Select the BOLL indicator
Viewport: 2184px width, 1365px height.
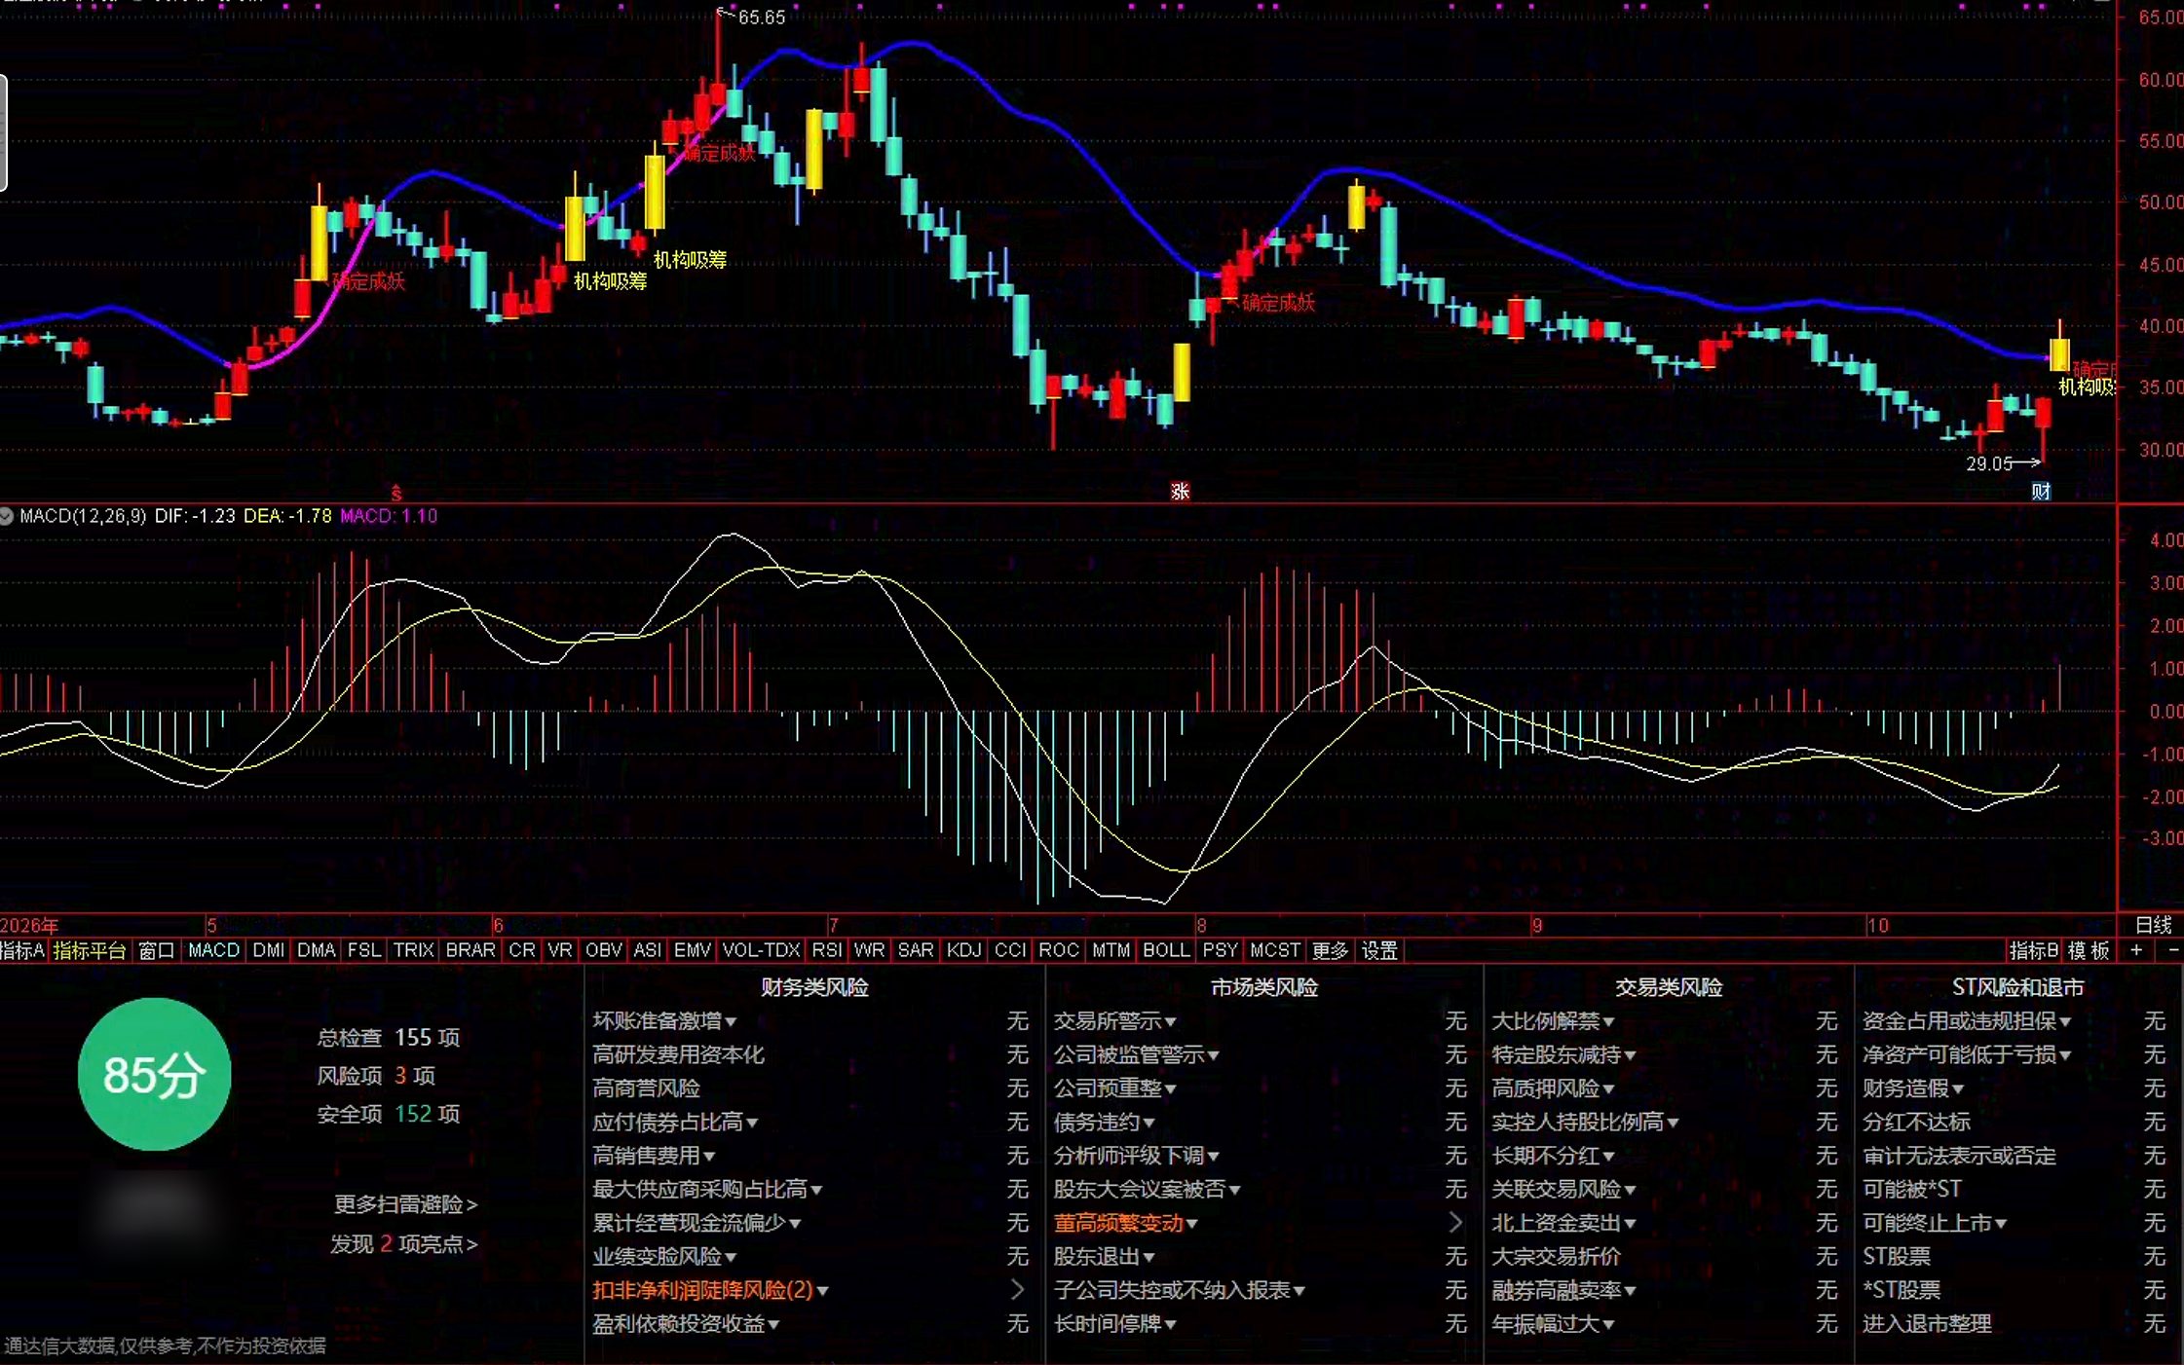point(1166,950)
